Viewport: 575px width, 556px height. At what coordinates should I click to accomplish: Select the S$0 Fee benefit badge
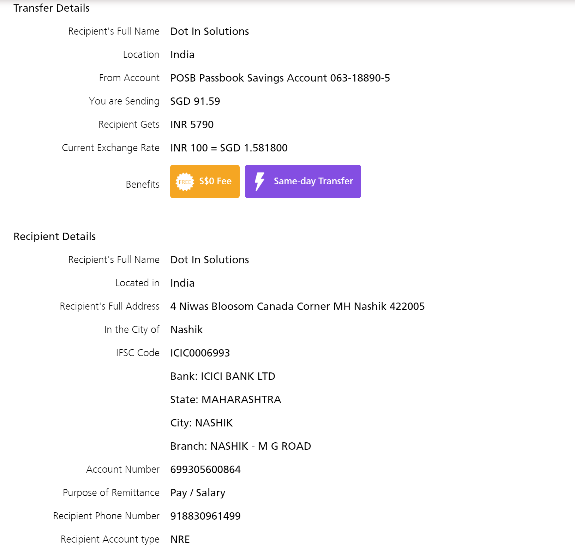tap(205, 181)
